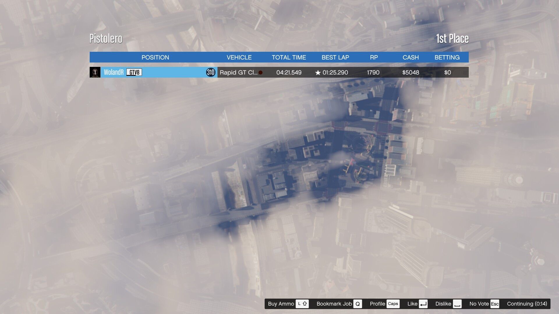The image size is (559, 314).
Task: Click the Dislike vote label
Action: [443, 304]
